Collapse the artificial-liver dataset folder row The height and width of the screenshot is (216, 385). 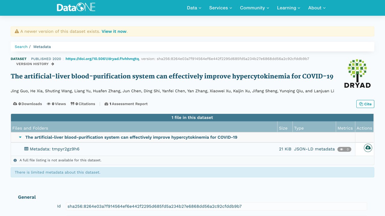[20, 137]
